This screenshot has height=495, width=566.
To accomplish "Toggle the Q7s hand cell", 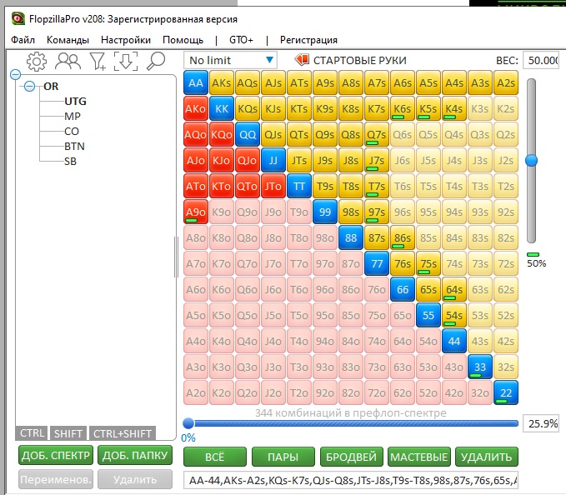I will 377,134.
